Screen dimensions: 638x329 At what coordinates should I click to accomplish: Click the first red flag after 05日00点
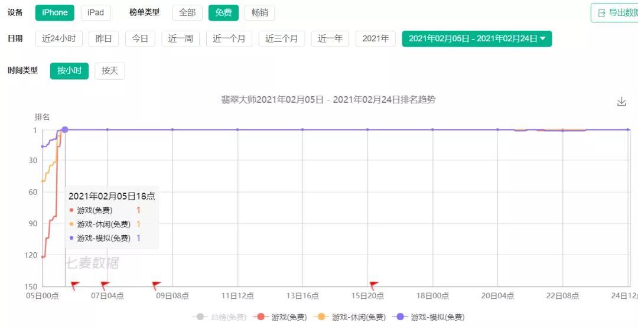coord(74,286)
